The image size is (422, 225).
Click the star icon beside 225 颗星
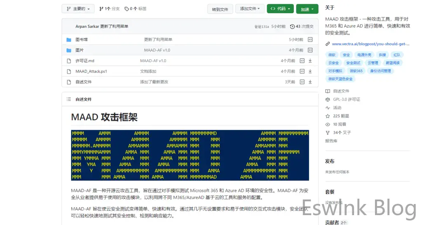tap(328, 116)
